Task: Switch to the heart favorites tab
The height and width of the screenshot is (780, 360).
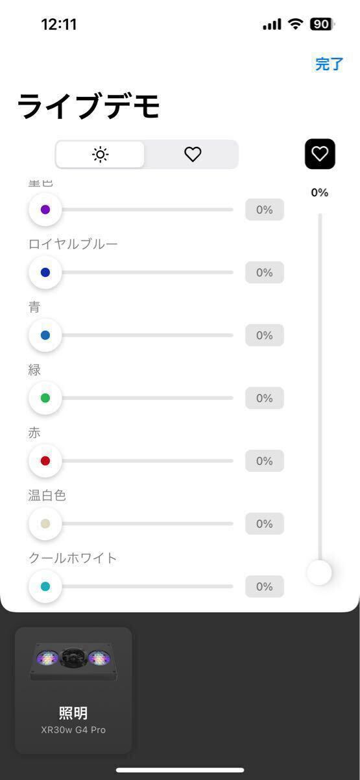Action: [193, 155]
